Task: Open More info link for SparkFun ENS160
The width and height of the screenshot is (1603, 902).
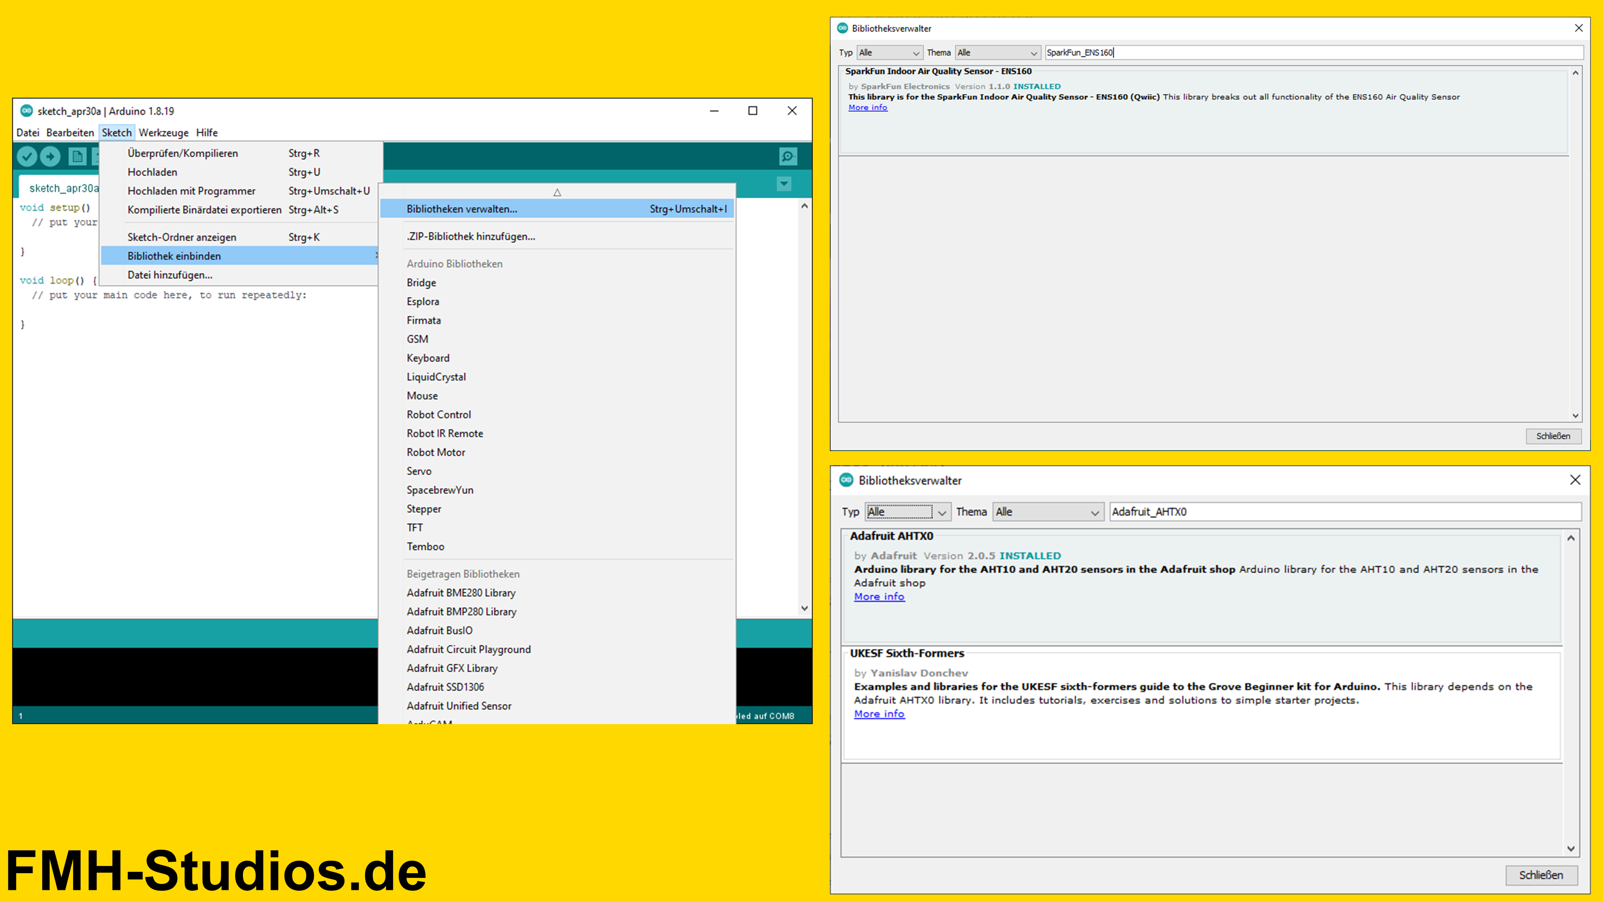Action: [x=867, y=108]
